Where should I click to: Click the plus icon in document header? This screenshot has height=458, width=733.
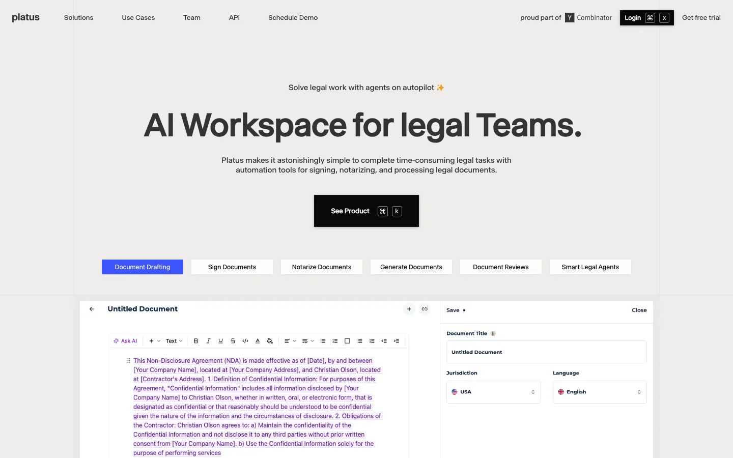[x=409, y=309]
